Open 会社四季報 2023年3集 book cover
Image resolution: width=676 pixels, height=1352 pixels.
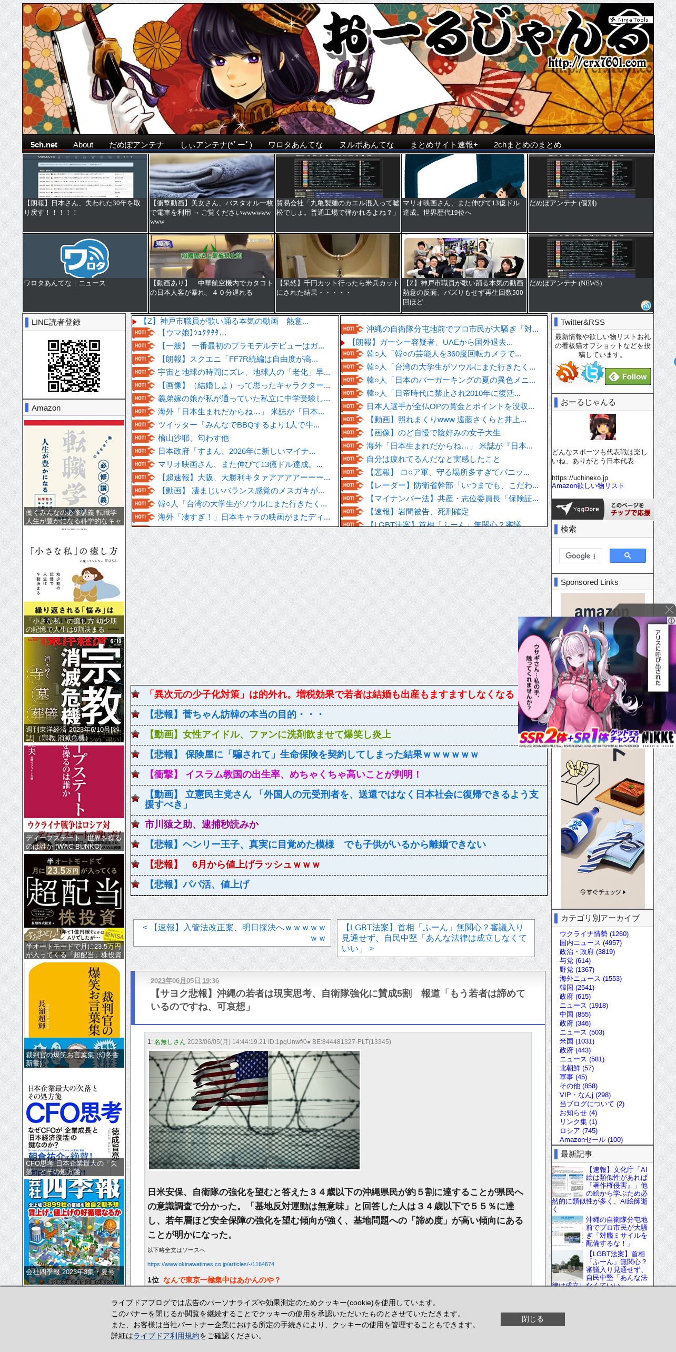click(74, 1232)
